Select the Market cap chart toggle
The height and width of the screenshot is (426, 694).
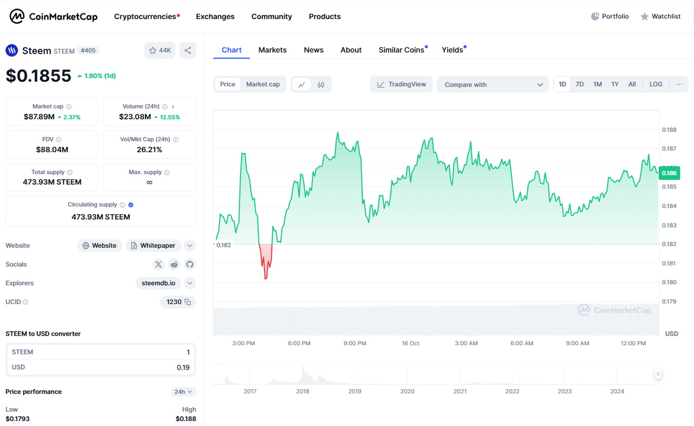coord(263,85)
